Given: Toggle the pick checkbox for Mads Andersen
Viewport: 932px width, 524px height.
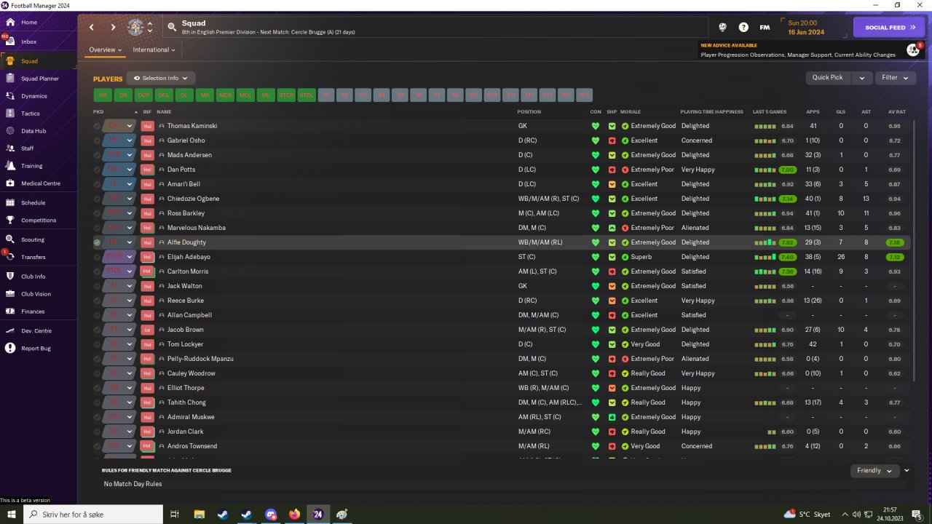Looking at the screenshot, I should (x=97, y=155).
